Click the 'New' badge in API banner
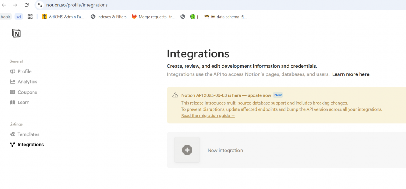This screenshot has width=406, height=189. pyautogui.click(x=278, y=95)
